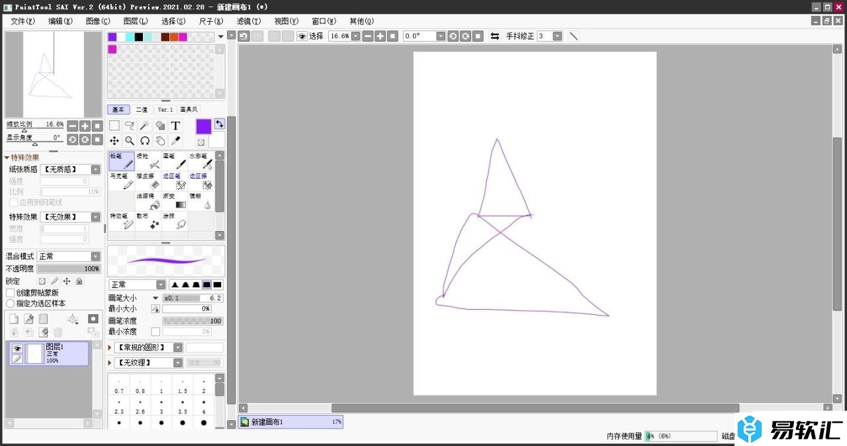
Task: Select the Hand pan tool
Action: [160, 140]
